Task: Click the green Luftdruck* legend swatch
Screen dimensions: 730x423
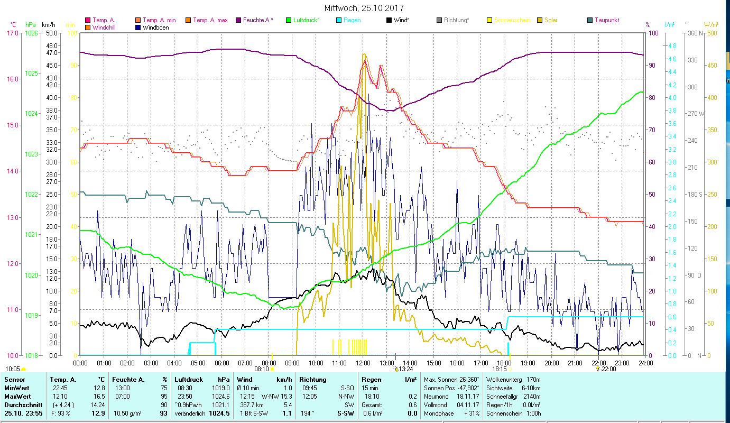Action: pos(288,20)
